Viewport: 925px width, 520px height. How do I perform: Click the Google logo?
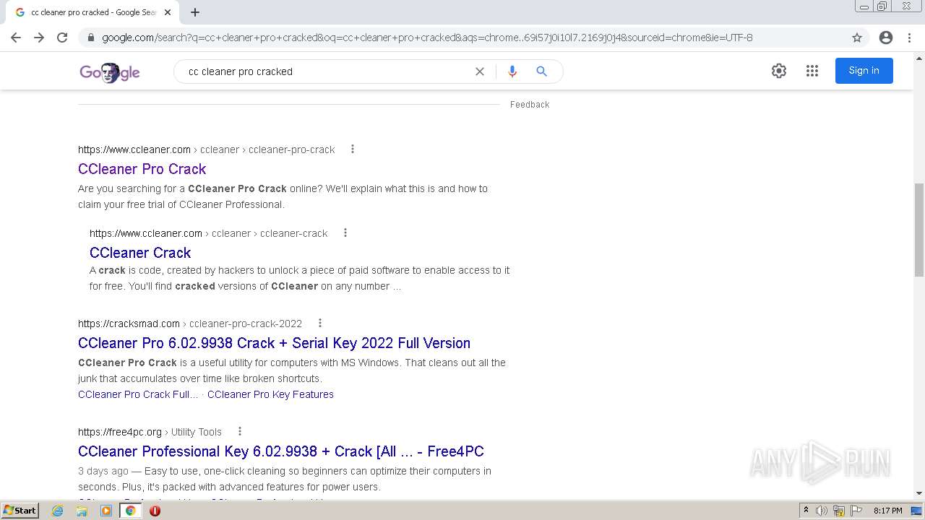[x=110, y=71]
